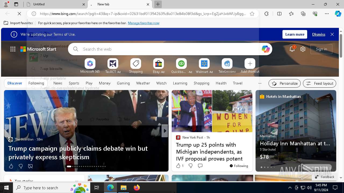
Task: Go to previous carousel story
Action: [8, 131]
